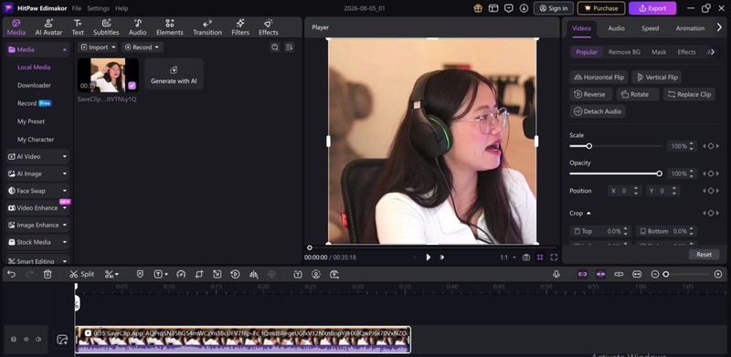Open the Filters tab
The height and width of the screenshot is (357, 731).
tap(240, 27)
